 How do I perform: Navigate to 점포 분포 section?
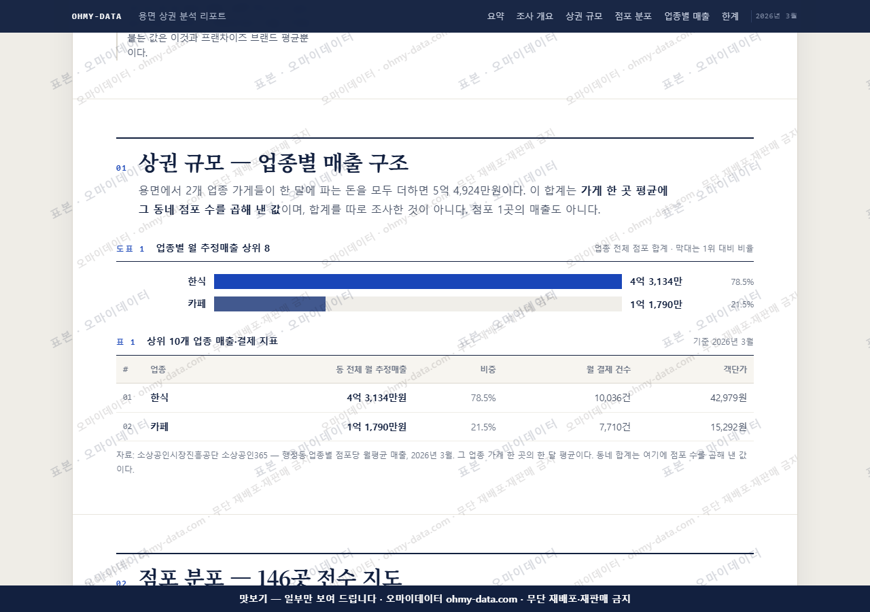[633, 16]
